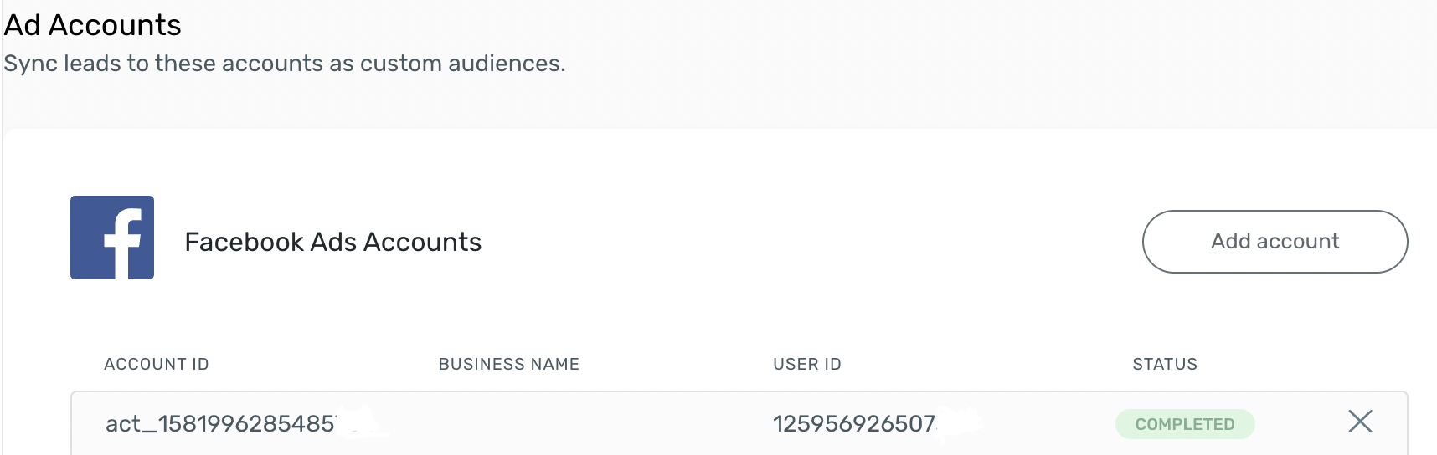1437x455 pixels.
Task: Select the BUSINESS NAME column header
Action: tap(509, 364)
